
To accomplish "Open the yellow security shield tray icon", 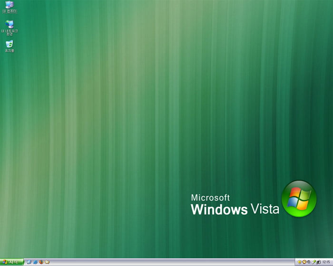I will (300, 262).
